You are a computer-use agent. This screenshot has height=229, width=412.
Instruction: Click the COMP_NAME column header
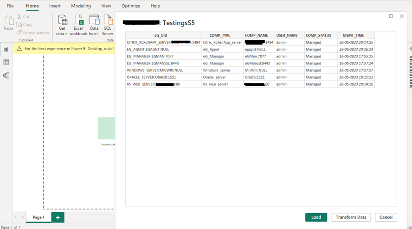(x=259, y=35)
